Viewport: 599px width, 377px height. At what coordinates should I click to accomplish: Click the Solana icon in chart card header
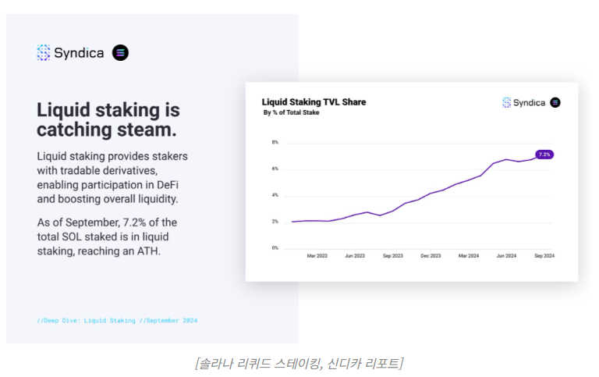point(555,102)
